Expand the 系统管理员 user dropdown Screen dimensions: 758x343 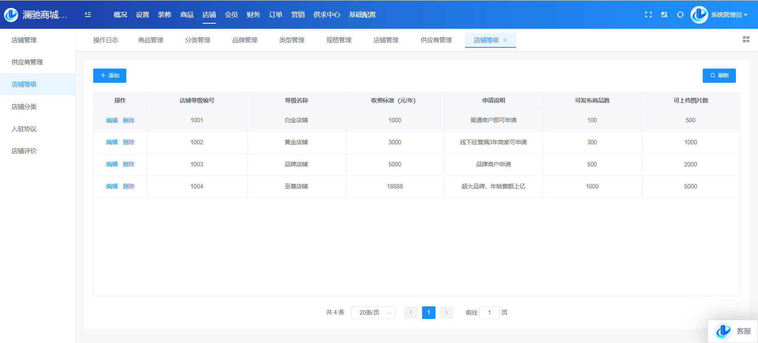click(x=729, y=15)
